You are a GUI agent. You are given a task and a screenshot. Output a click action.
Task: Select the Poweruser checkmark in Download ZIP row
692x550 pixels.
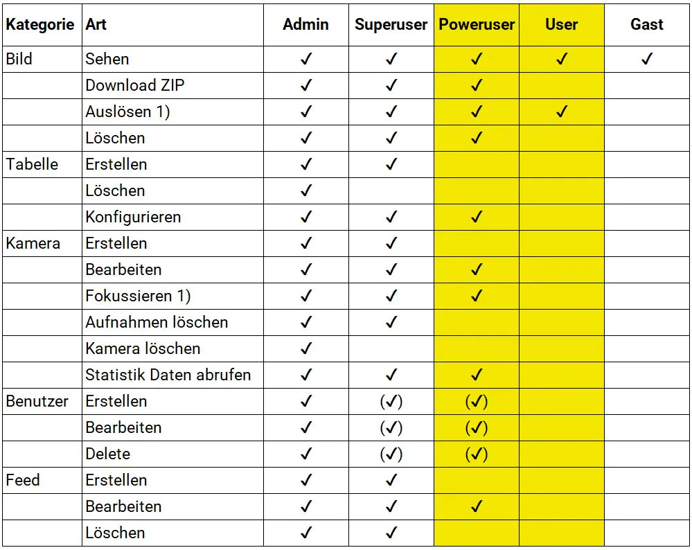476,86
